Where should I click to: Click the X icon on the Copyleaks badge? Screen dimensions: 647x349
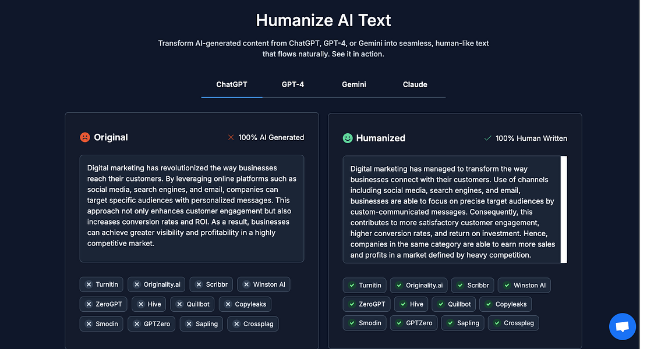(x=229, y=304)
